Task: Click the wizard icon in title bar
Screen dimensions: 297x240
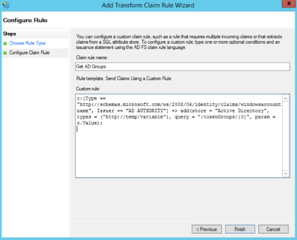Action: (6, 5)
